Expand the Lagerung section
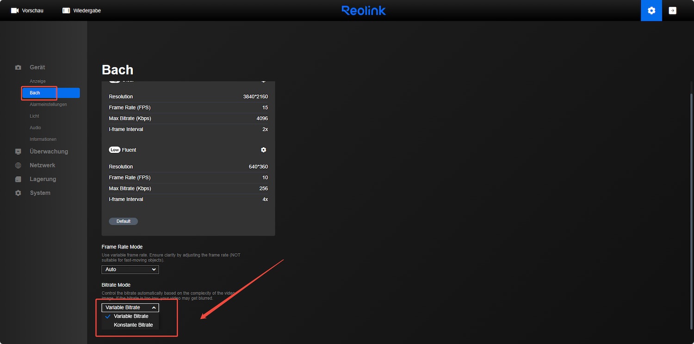This screenshot has height=344, width=694. [x=43, y=179]
